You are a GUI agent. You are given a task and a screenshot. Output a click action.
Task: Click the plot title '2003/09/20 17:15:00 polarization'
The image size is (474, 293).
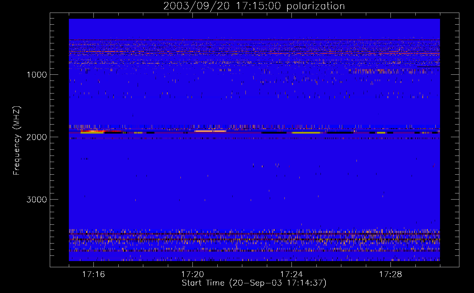(254, 6)
